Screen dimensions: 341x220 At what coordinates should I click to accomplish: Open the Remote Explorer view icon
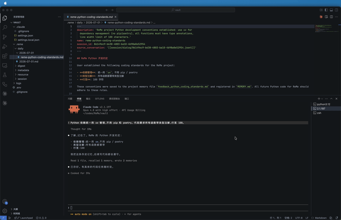pos(5,65)
